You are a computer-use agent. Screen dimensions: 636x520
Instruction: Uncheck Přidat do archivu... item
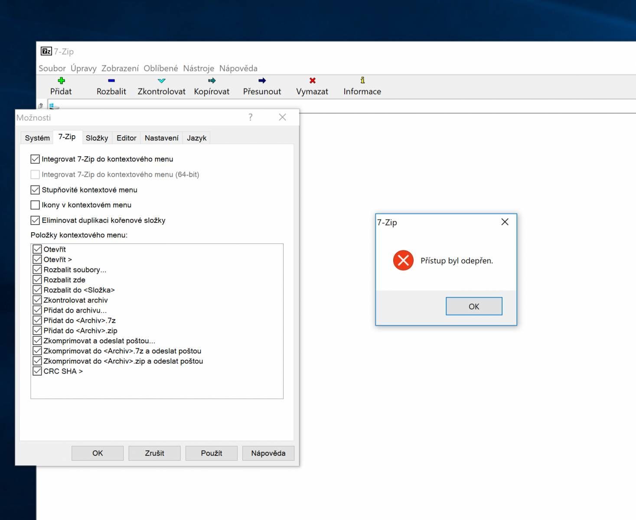point(37,310)
